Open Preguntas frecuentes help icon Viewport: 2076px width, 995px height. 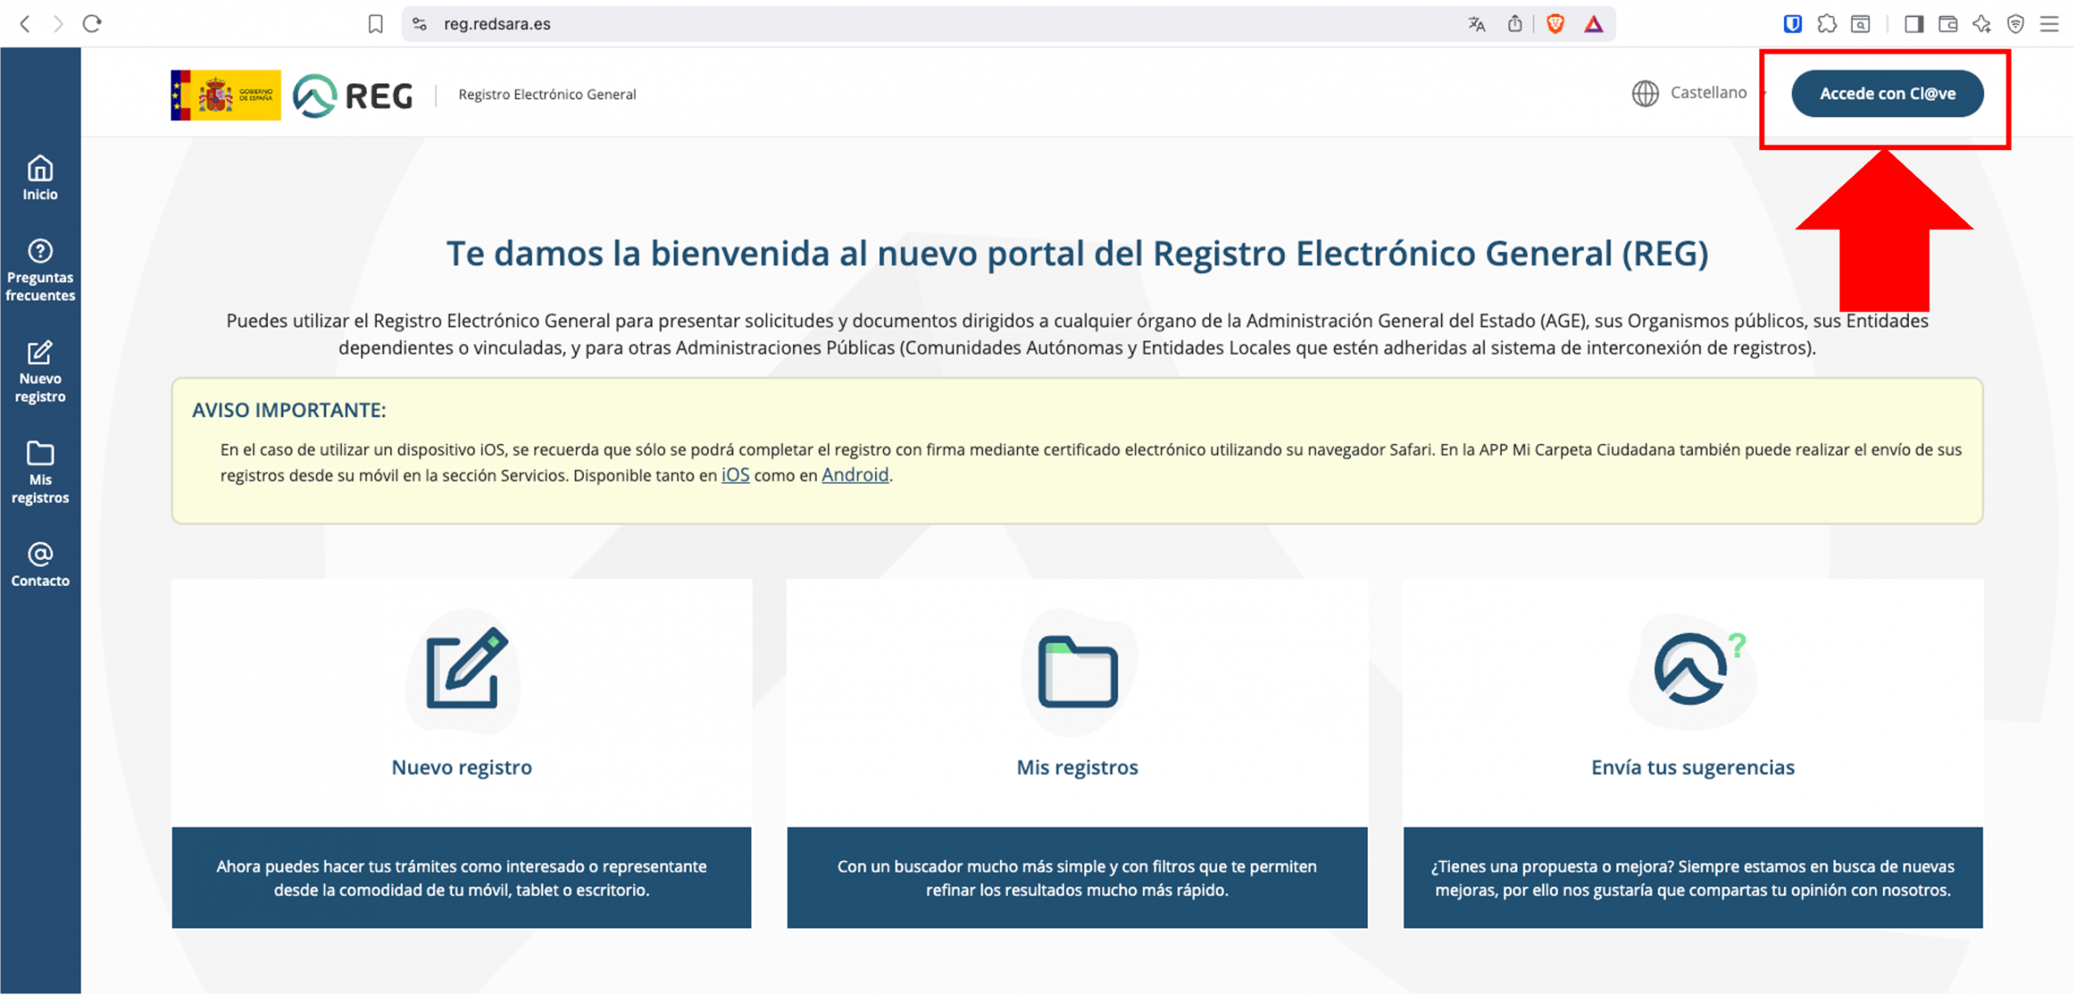[40, 269]
